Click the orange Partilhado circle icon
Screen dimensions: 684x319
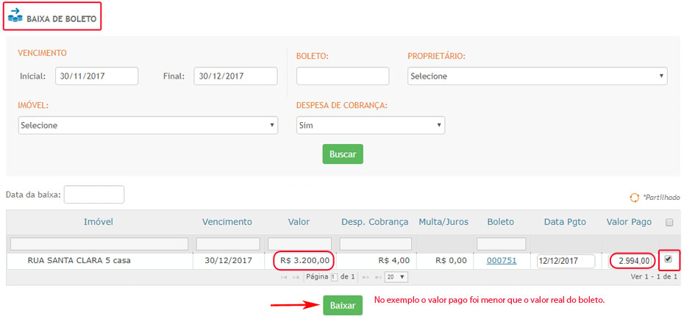tap(634, 198)
